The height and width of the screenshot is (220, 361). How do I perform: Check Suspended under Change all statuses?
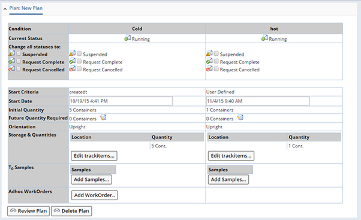(19, 53)
